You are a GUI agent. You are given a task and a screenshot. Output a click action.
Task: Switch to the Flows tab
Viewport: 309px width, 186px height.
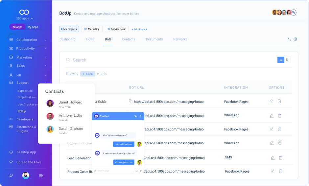[x=90, y=39]
